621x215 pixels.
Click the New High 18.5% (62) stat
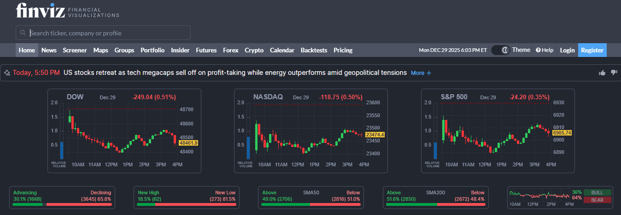(150, 196)
